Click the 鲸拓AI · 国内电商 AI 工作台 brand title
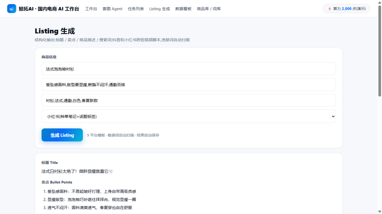Screen dimensions: 382x214 (49, 9)
